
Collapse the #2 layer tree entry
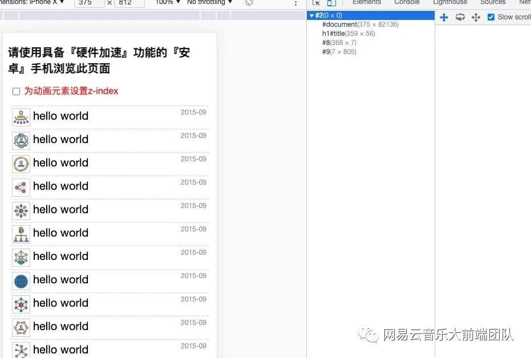(x=311, y=15)
